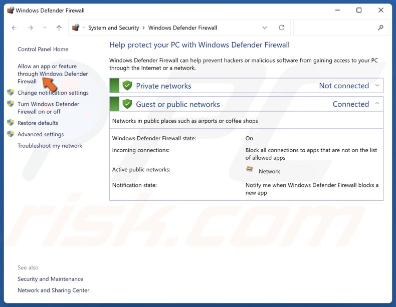
Task: Open the address bar history dropdown
Action: [x=265, y=28]
